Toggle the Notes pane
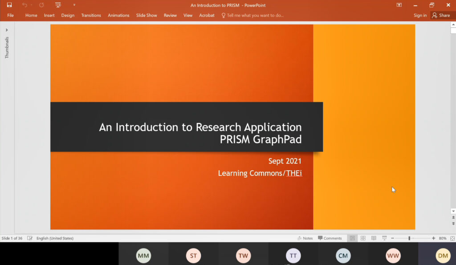Screen dimensions: 456x265 [x=305, y=238]
